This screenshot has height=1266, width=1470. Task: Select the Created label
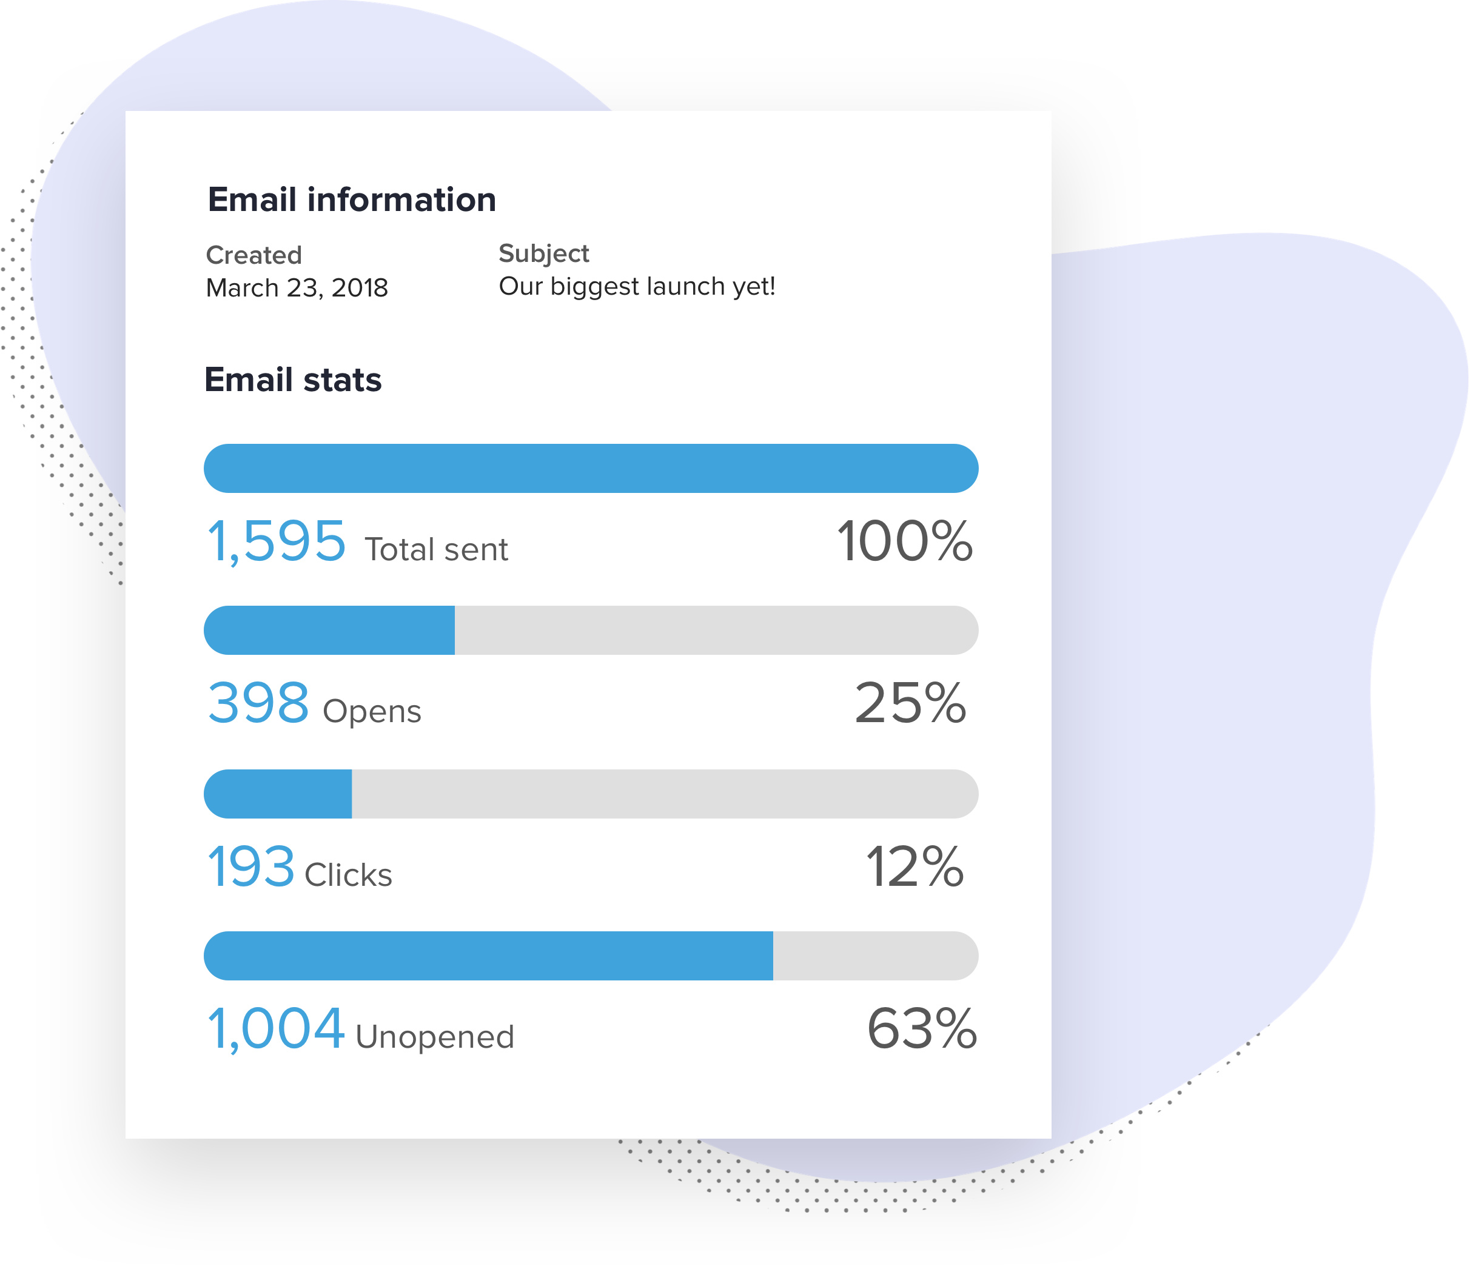coord(254,255)
